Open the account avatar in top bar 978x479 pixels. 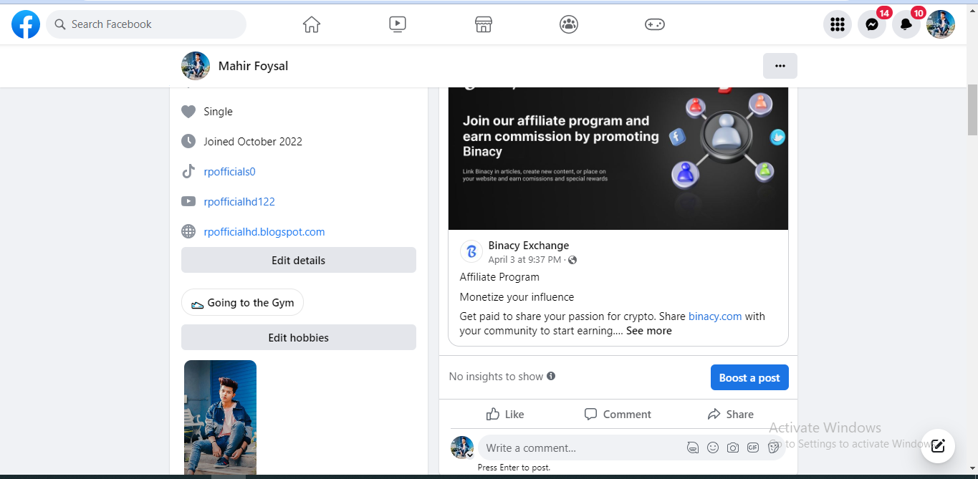coord(941,24)
